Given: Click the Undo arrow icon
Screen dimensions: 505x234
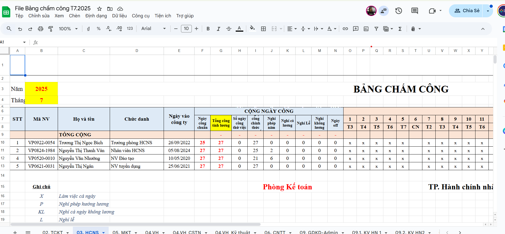Looking at the screenshot, I should tap(20, 29).
